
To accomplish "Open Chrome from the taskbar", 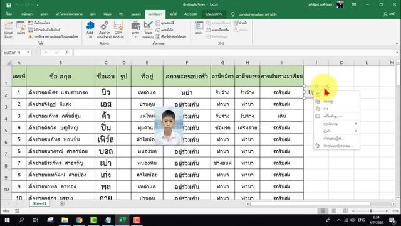I will tap(79, 220).
